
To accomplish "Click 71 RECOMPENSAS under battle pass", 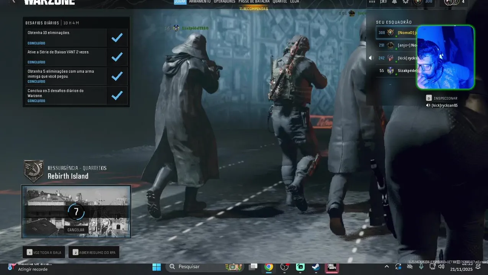I will pos(254,9).
